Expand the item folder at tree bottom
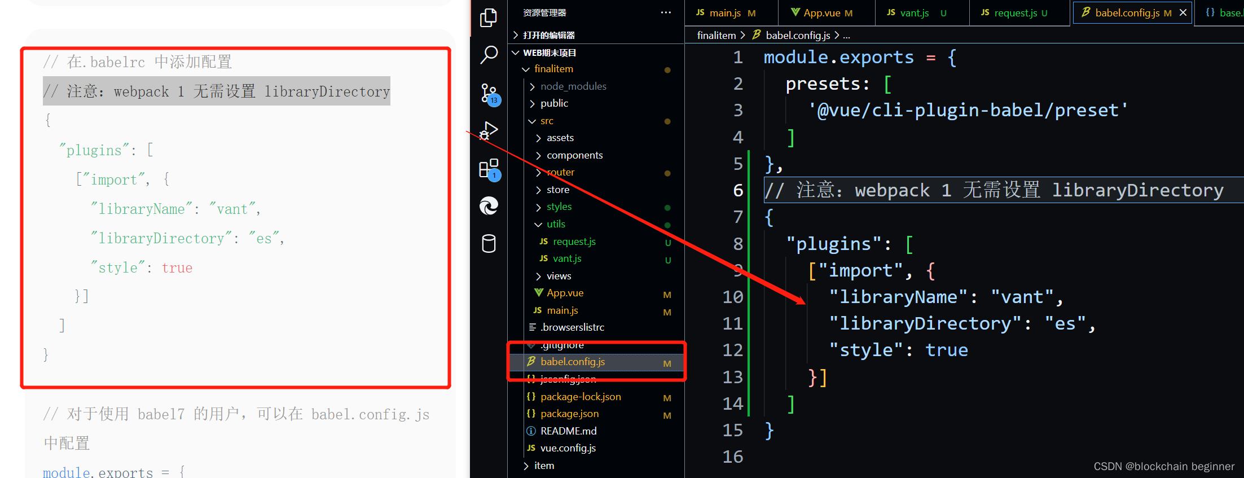The width and height of the screenshot is (1244, 478). tap(596, 466)
